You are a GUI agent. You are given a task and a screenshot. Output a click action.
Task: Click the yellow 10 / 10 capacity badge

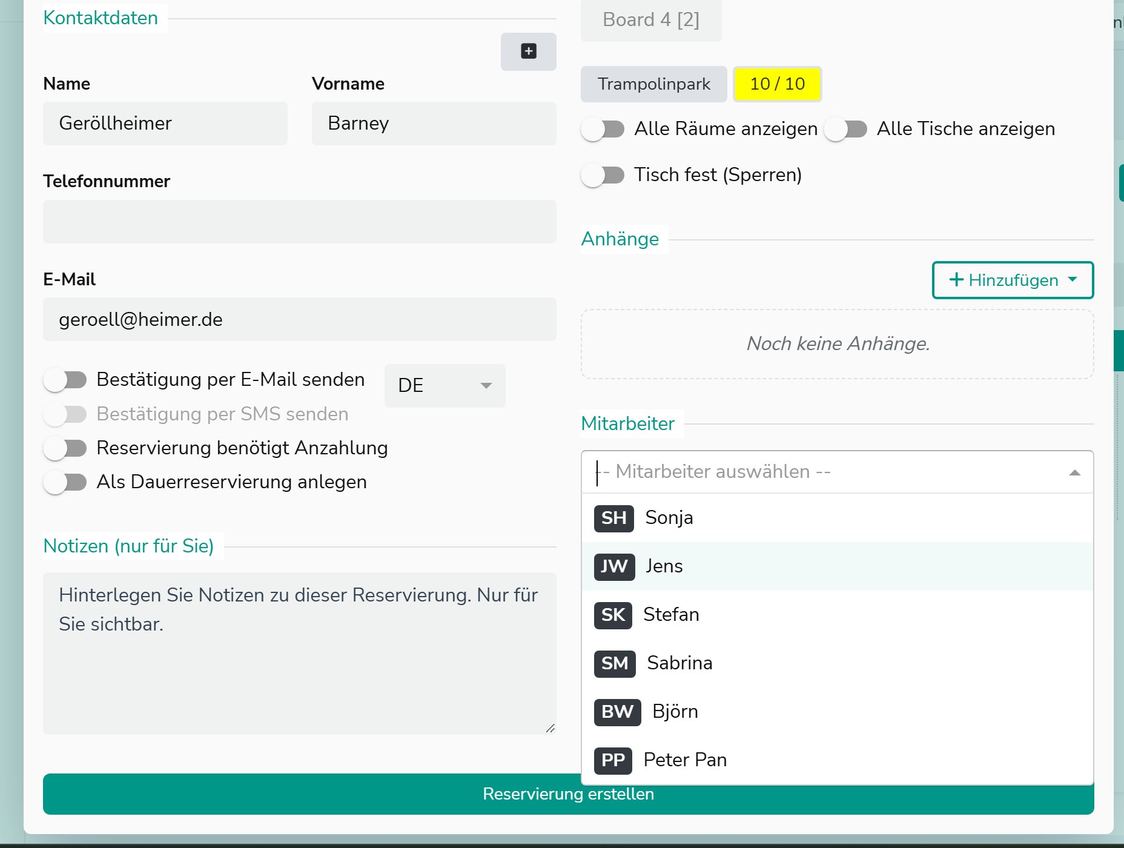click(x=778, y=84)
